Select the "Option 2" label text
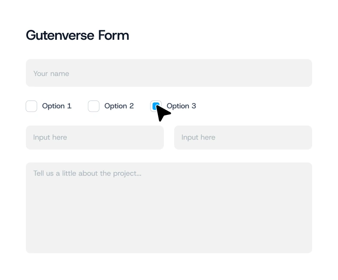The image size is (338, 280). point(119,106)
